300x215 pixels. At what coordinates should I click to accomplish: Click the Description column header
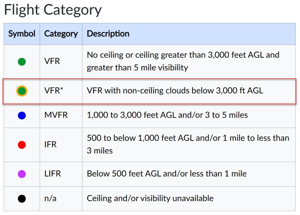tap(108, 34)
